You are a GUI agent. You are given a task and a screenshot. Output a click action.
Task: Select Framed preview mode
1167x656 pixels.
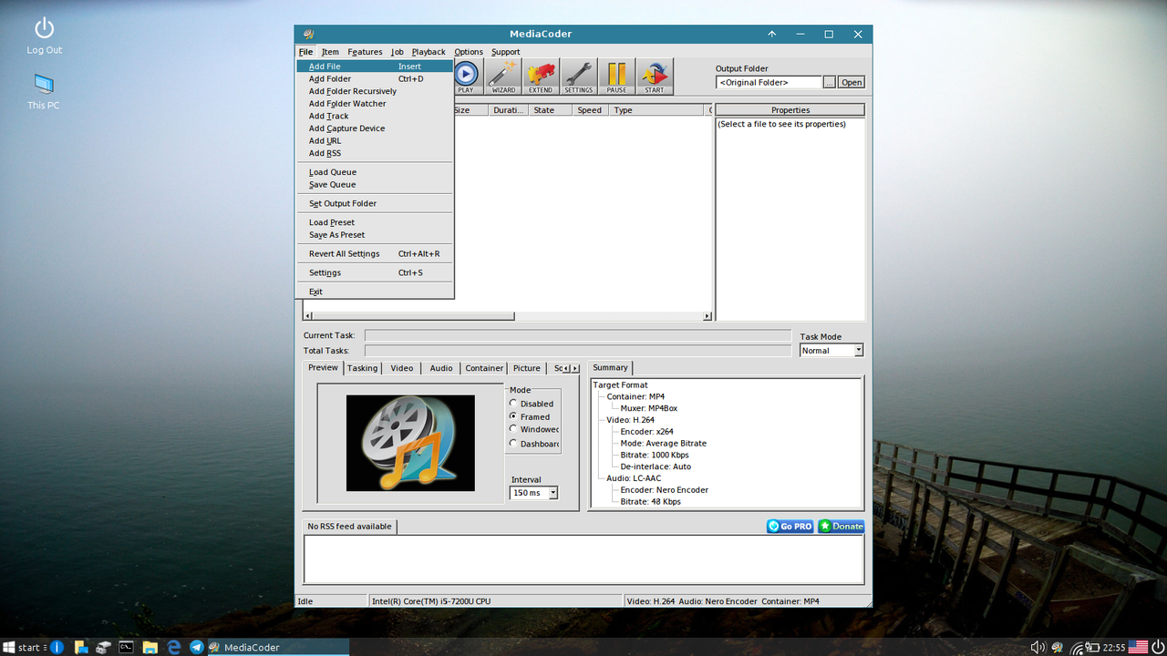tap(530, 416)
